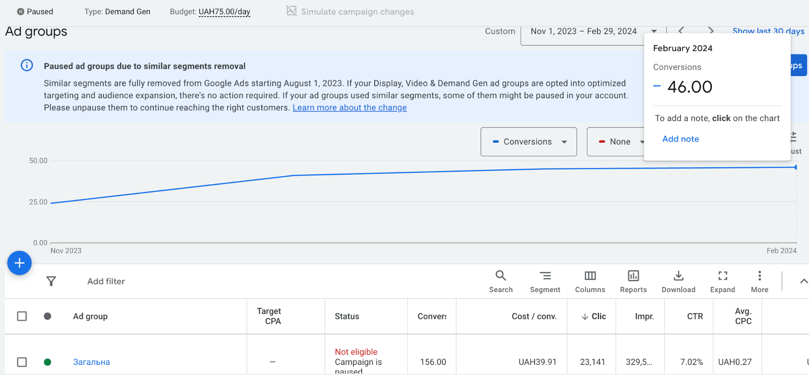Check the Загальна ad group checkbox
This screenshot has height=375, width=809.
tap(22, 362)
